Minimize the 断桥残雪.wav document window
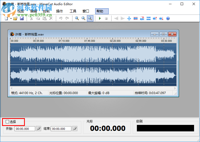This screenshot has height=142, width=200. coord(155,34)
